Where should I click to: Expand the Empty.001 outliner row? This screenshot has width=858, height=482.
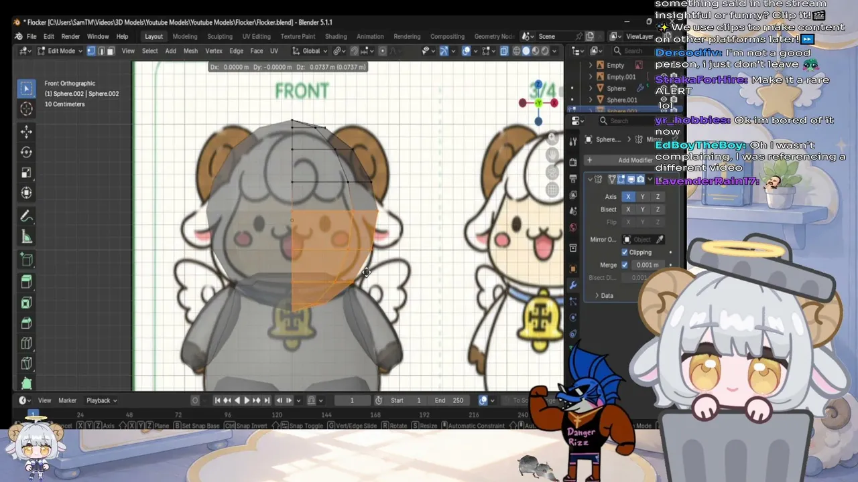[591, 77]
